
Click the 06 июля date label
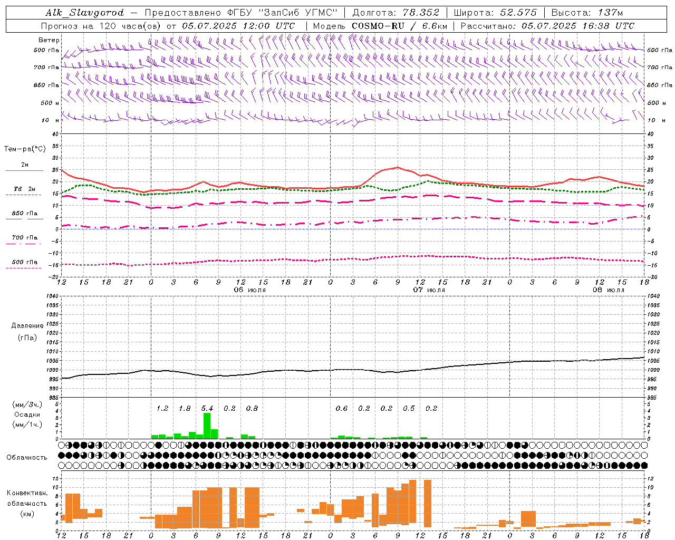click(x=250, y=290)
